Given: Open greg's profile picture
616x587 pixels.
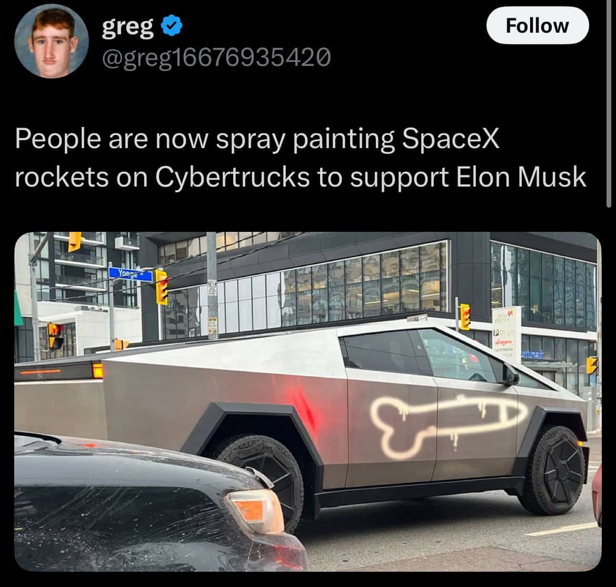Looking at the screenshot, I should (52, 41).
